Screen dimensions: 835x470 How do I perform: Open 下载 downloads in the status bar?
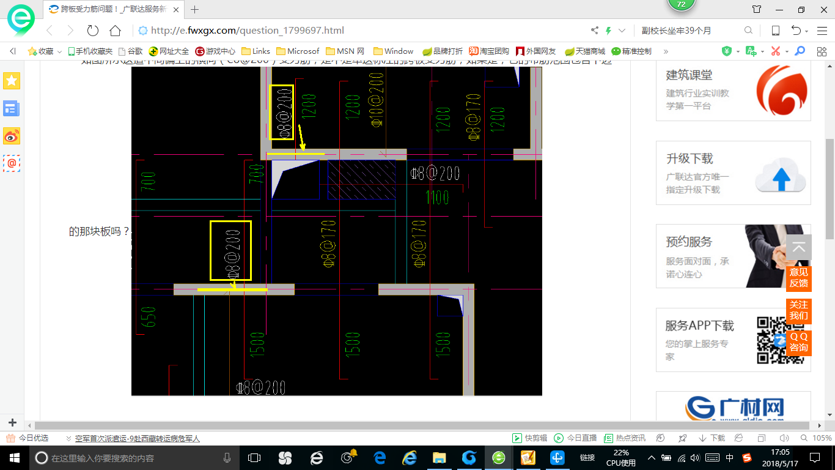coord(712,438)
